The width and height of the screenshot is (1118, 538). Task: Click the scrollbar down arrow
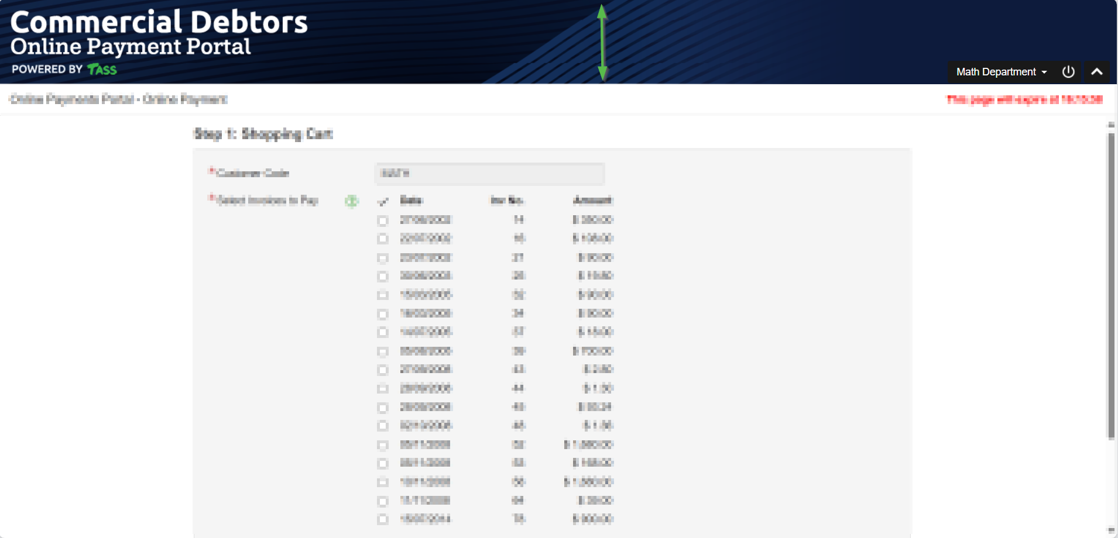pyautogui.click(x=1111, y=530)
